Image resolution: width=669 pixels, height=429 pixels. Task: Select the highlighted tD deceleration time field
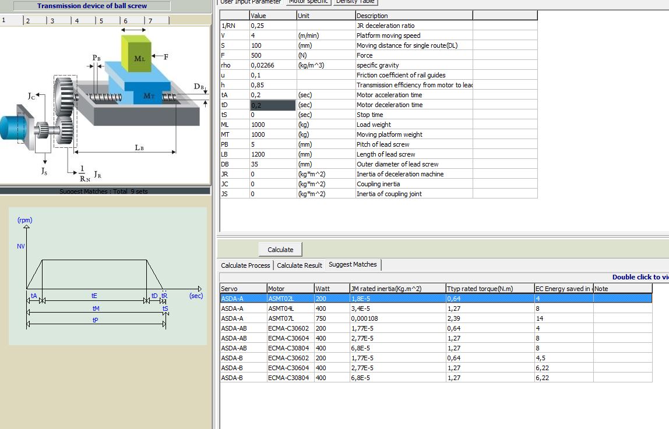(273, 105)
